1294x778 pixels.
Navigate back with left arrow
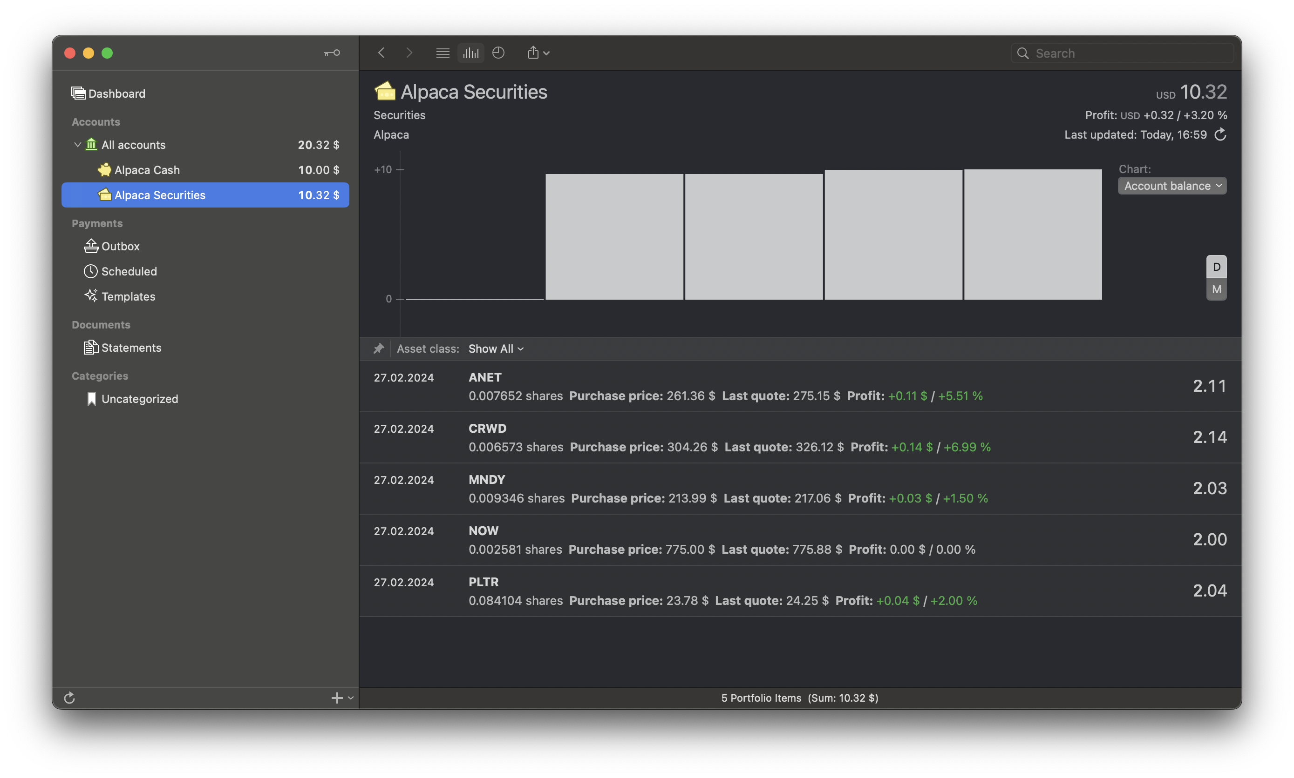pos(381,53)
